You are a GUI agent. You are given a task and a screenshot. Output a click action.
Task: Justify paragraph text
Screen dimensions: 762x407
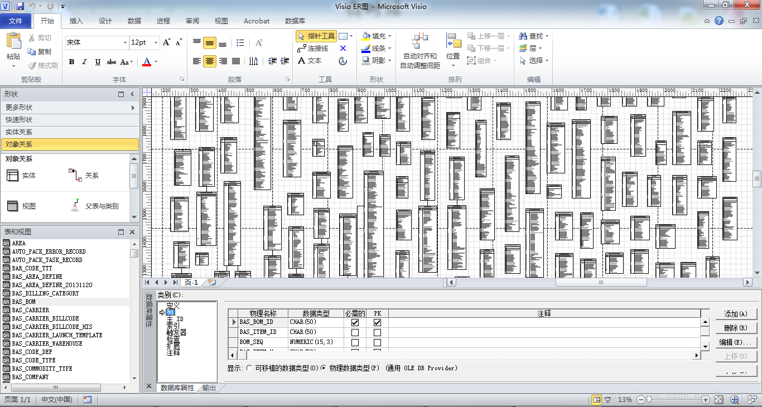tap(236, 61)
